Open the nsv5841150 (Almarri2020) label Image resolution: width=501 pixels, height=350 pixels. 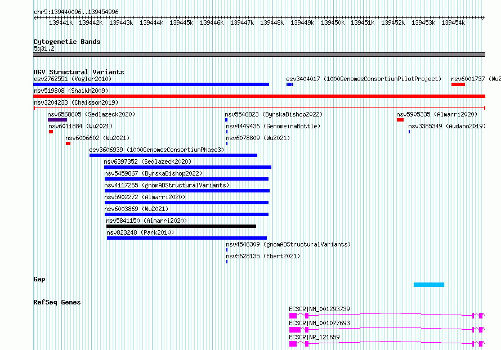click(x=146, y=221)
